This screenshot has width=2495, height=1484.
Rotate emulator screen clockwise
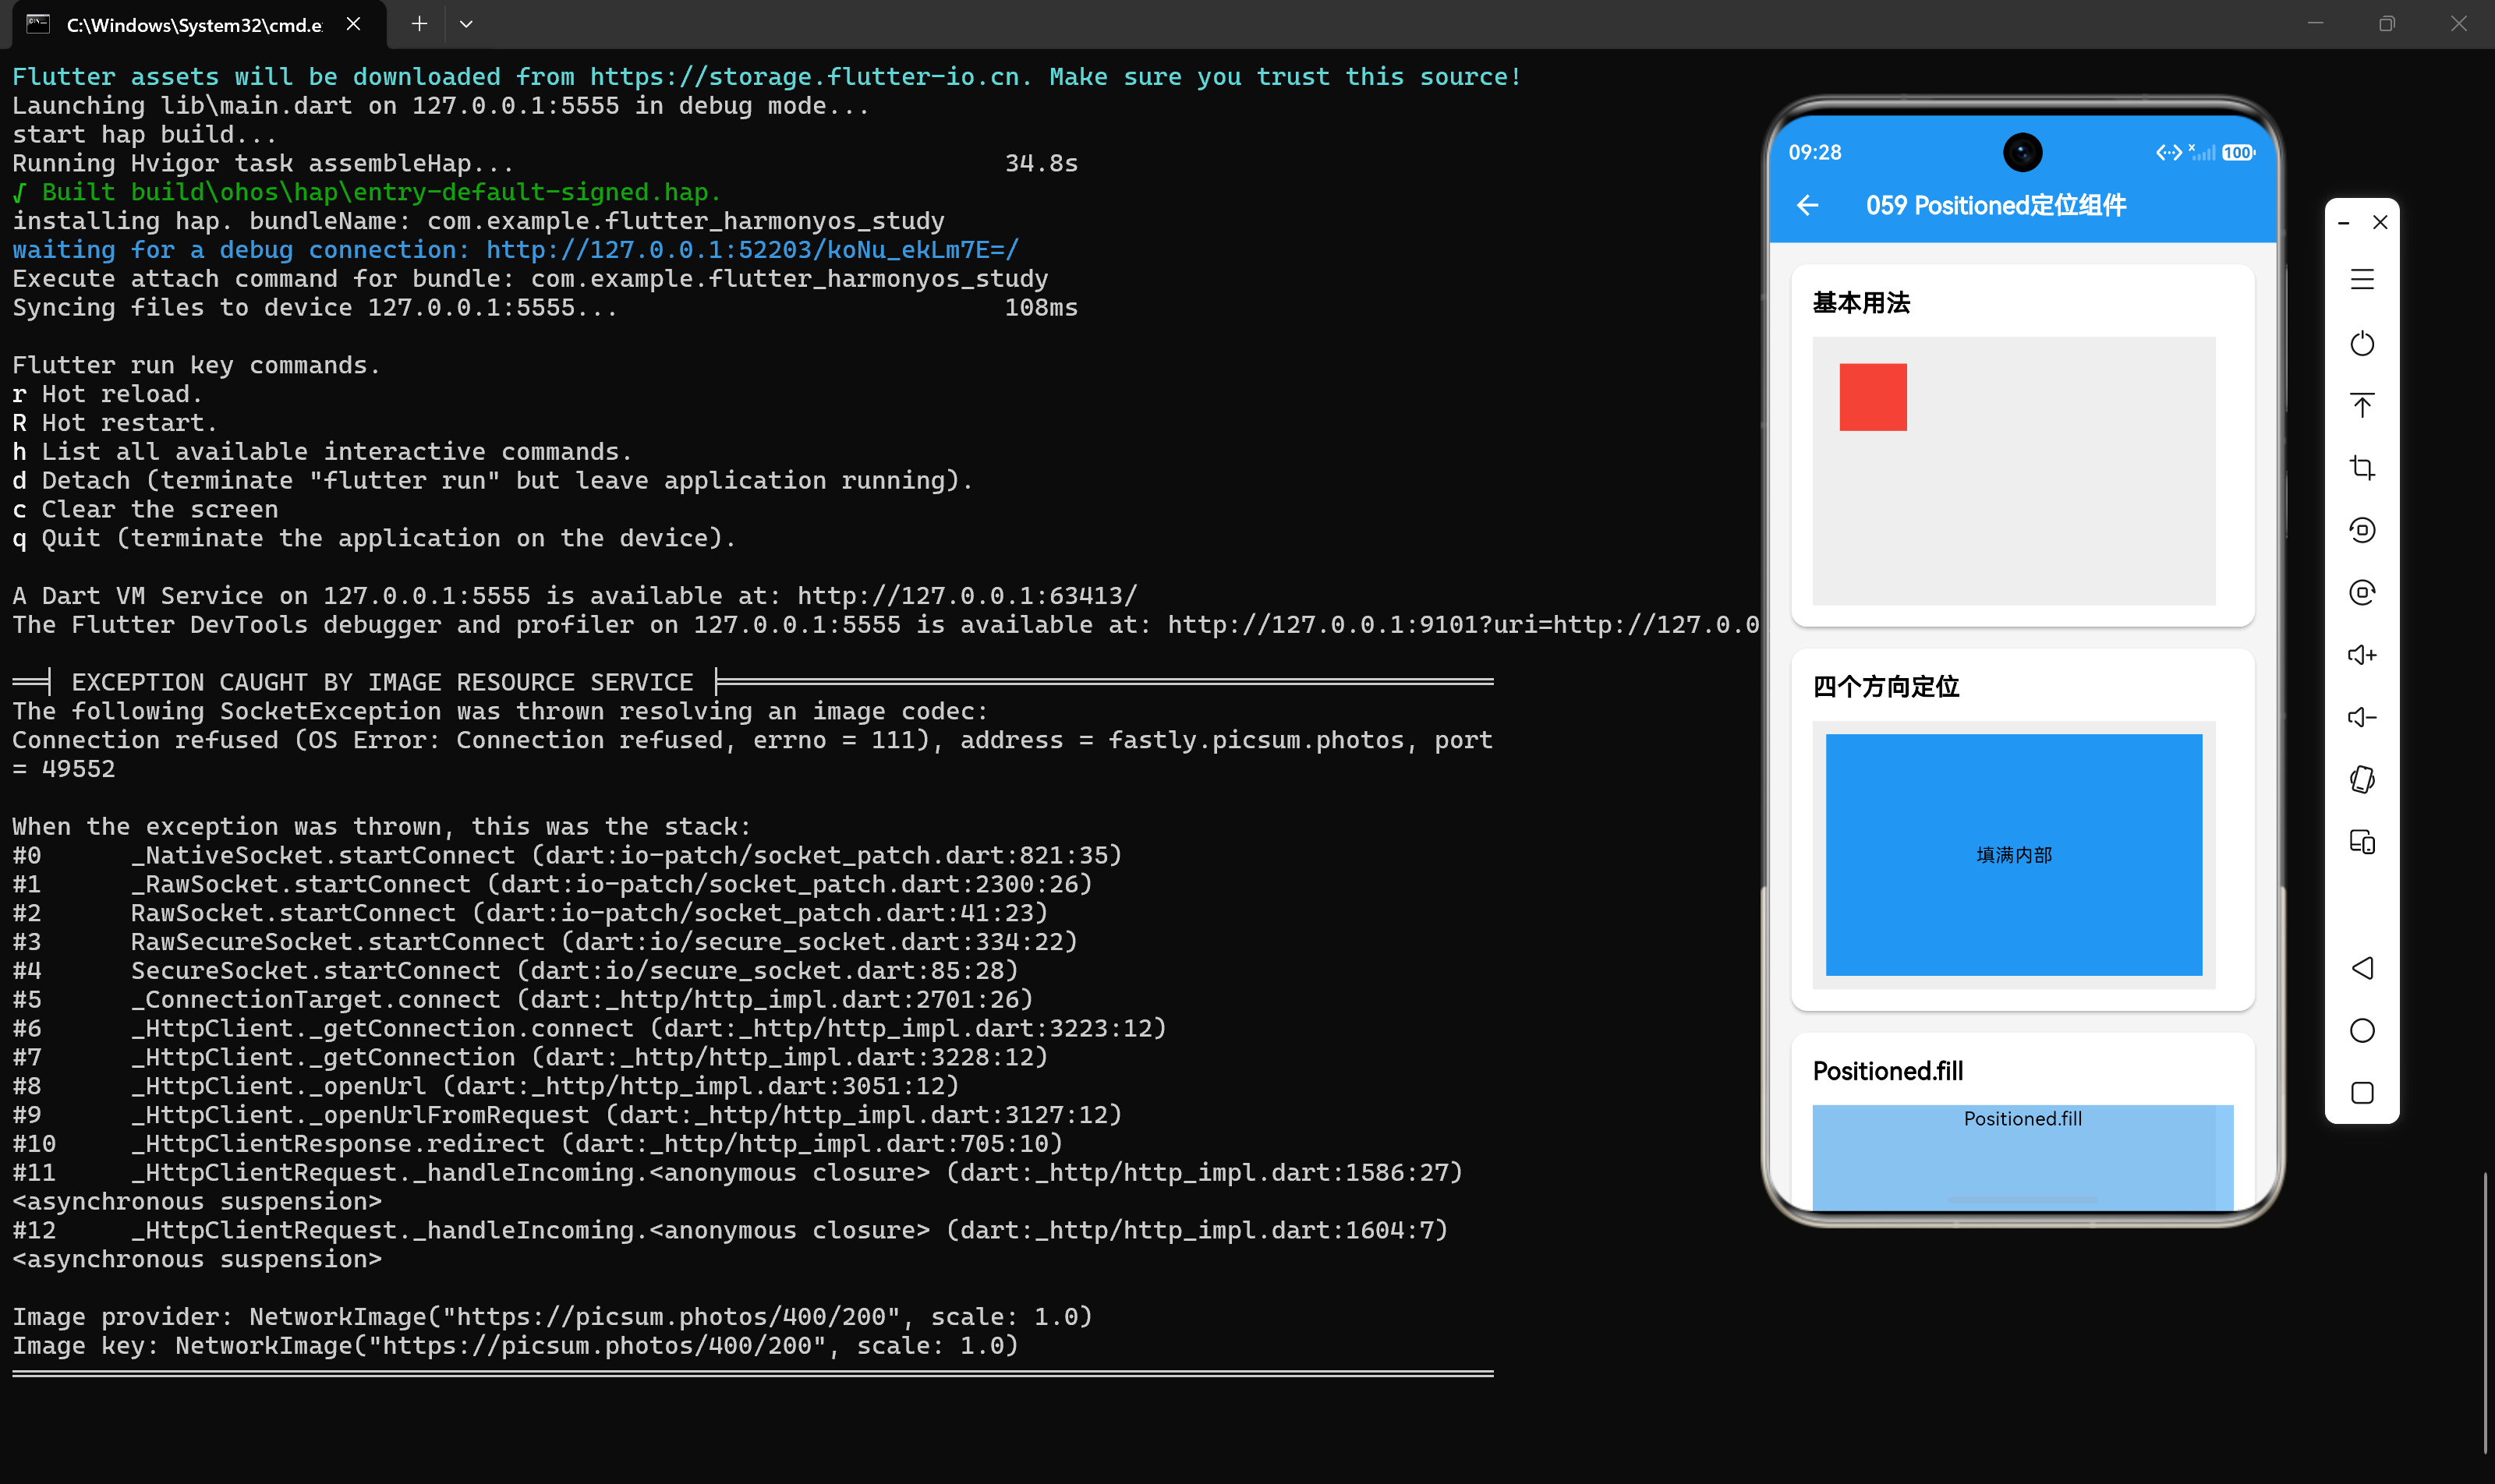pyautogui.click(x=2362, y=592)
